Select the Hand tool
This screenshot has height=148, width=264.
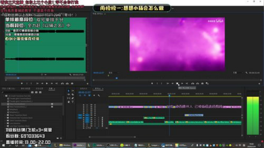(69, 102)
